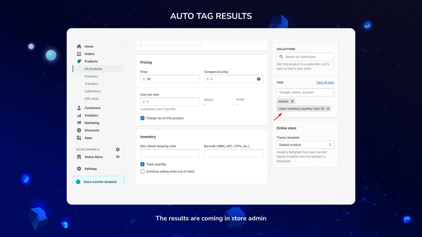
Task: Click the View all tags link
Action: tap(325, 82)
